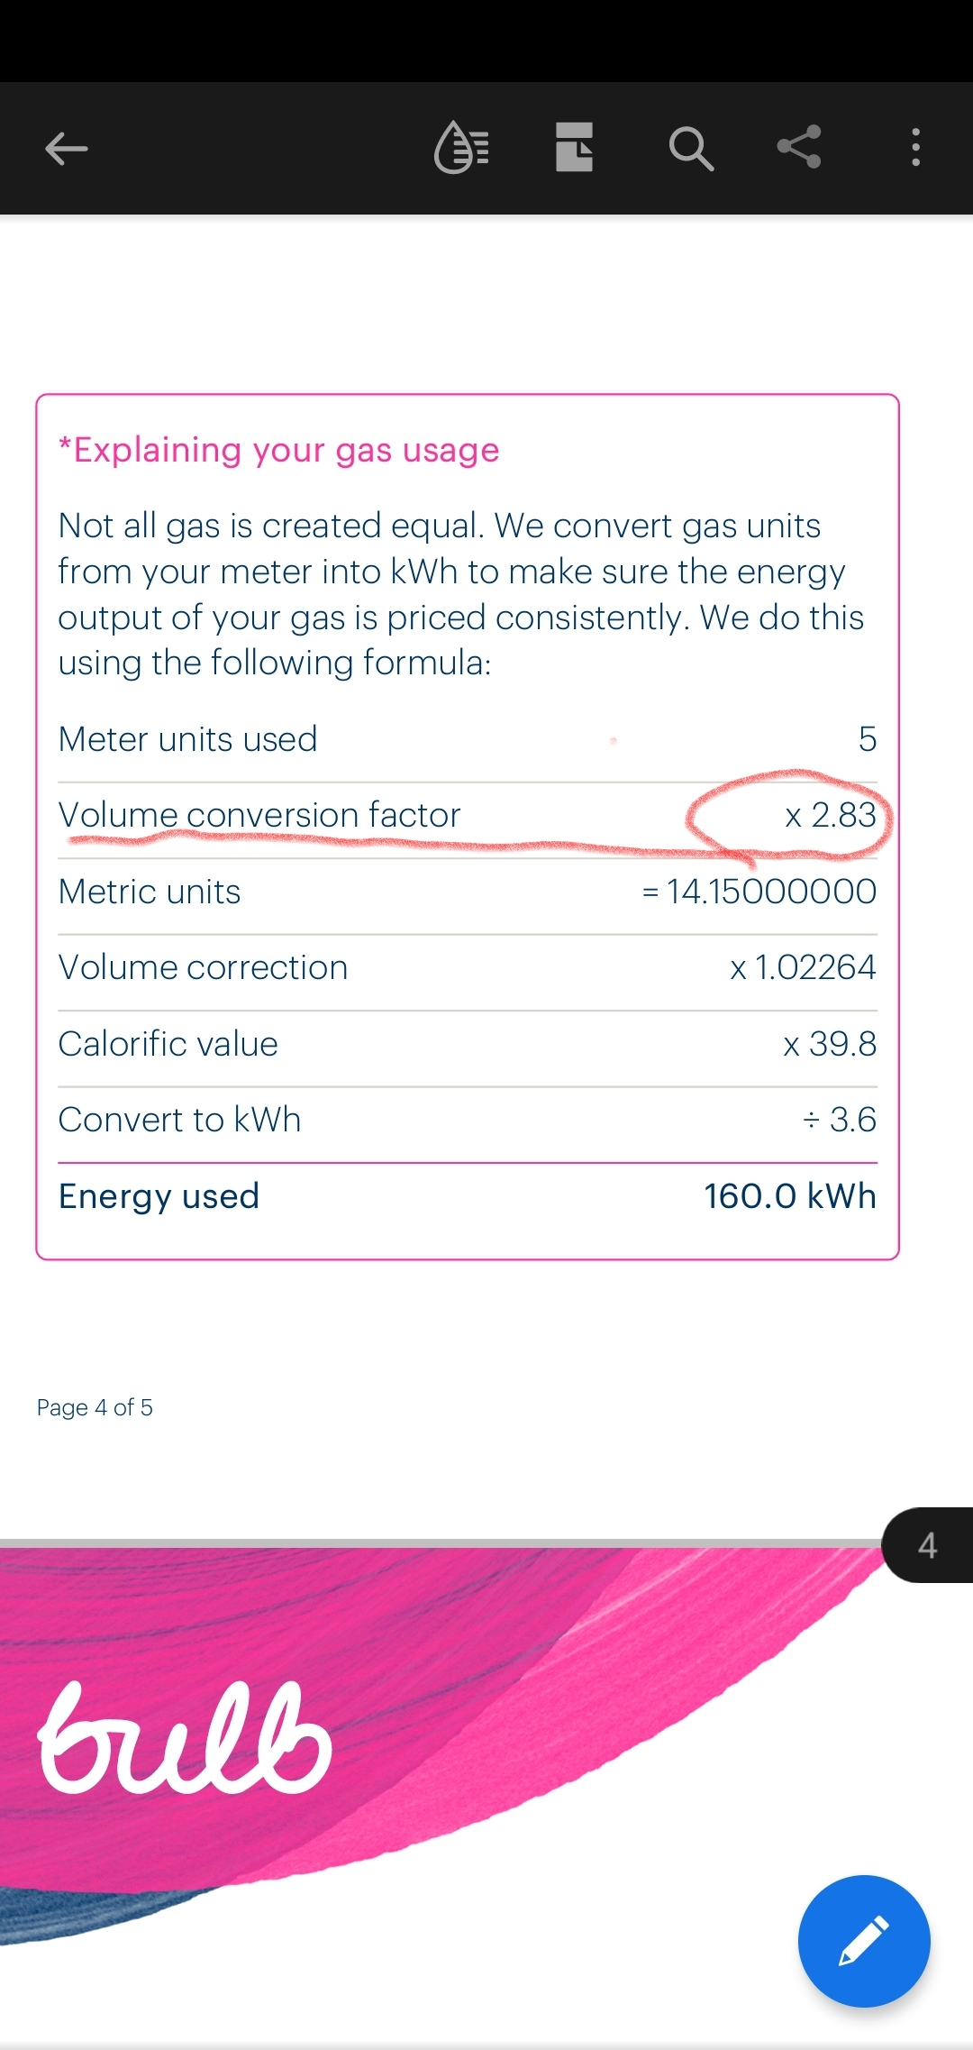Open the page layout view icon
973x2050 pixels.
tap(574, 147)
